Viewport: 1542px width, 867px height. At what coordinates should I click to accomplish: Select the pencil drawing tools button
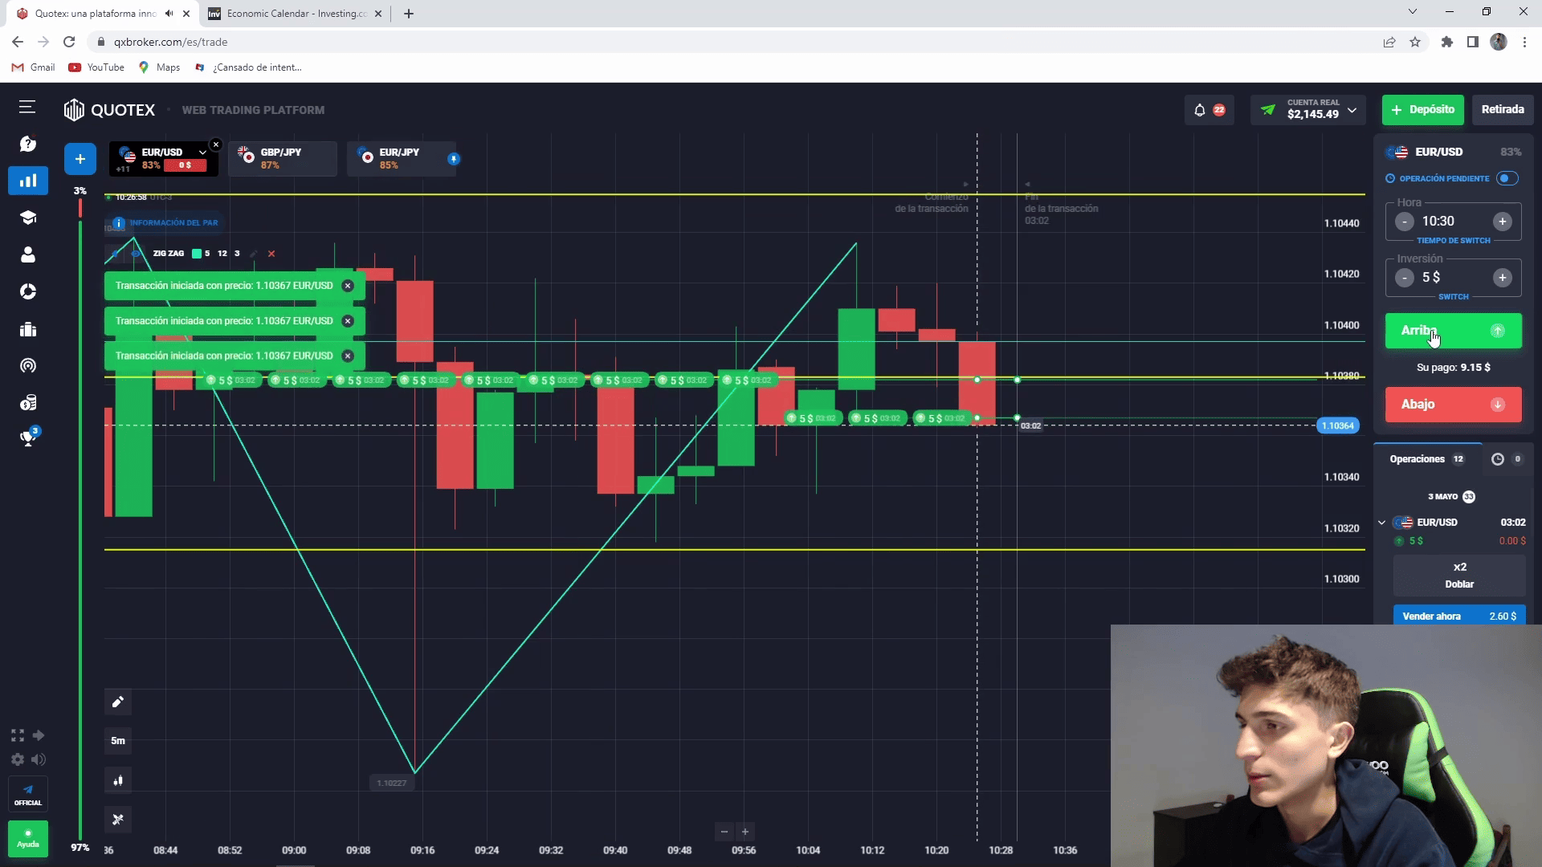[118, 702]
